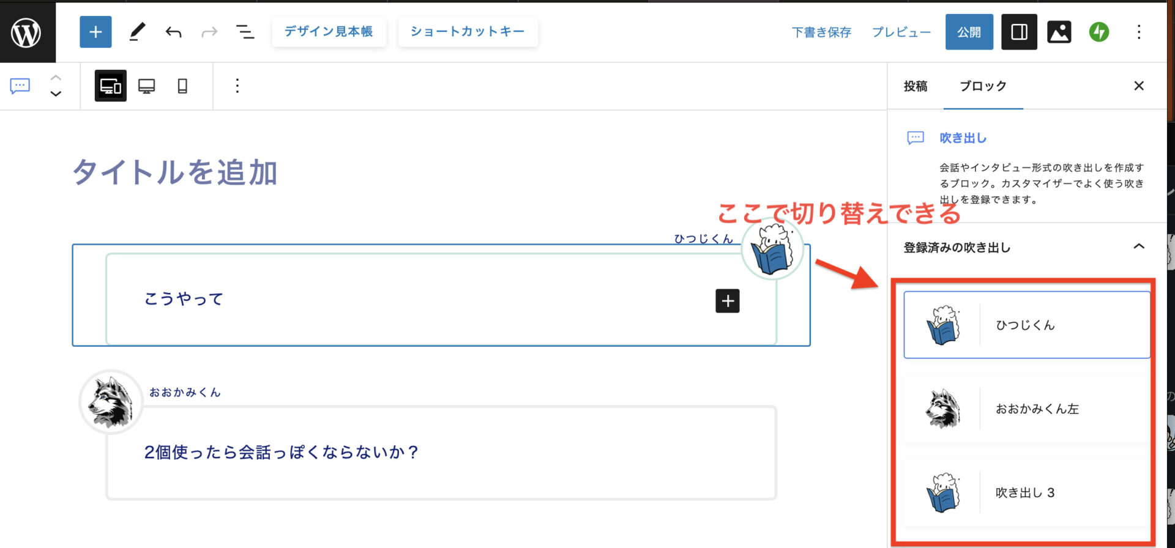
Task: Click the 吹き出し block title in sidebar
Action: coord(963,138)
